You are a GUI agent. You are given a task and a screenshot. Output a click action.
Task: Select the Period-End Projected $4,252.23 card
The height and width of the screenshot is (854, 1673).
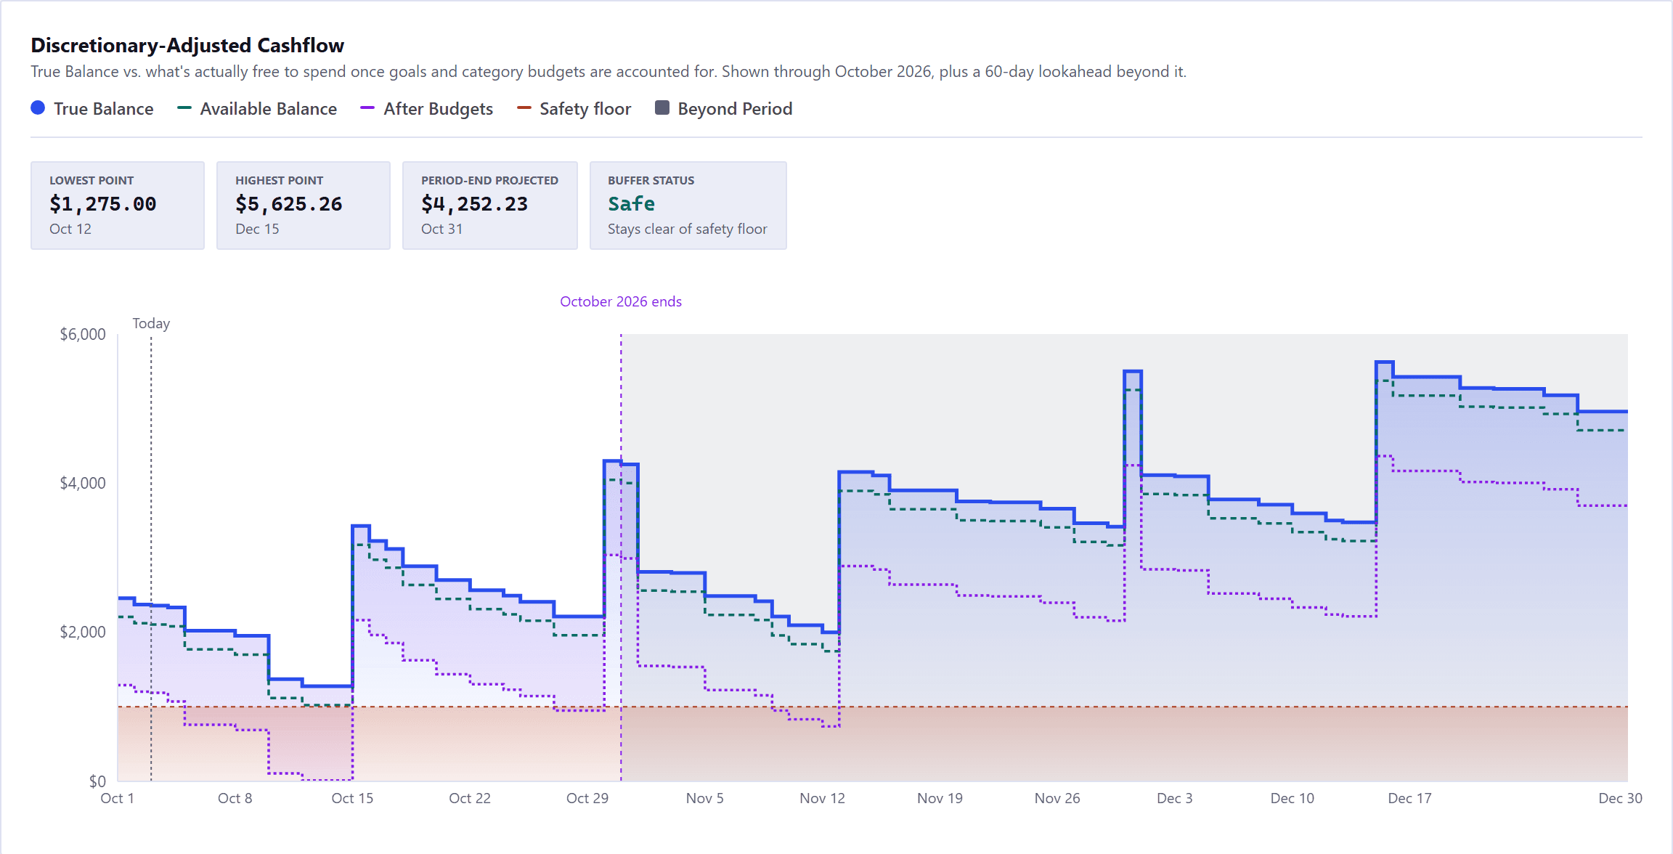click(490, 206)
